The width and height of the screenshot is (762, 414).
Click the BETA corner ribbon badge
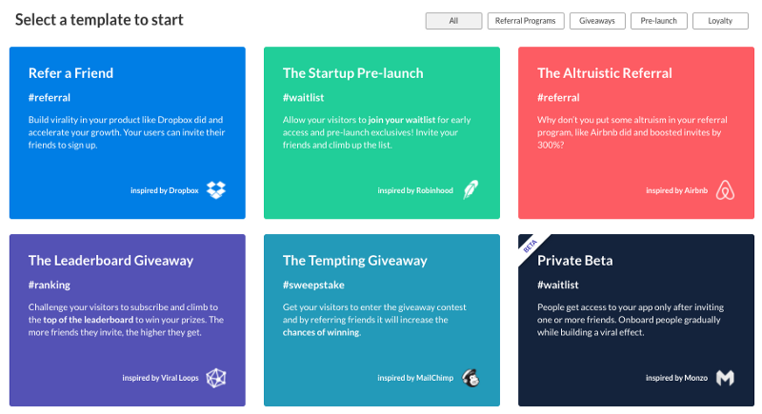pyautogui.click(x=531, y=246)
